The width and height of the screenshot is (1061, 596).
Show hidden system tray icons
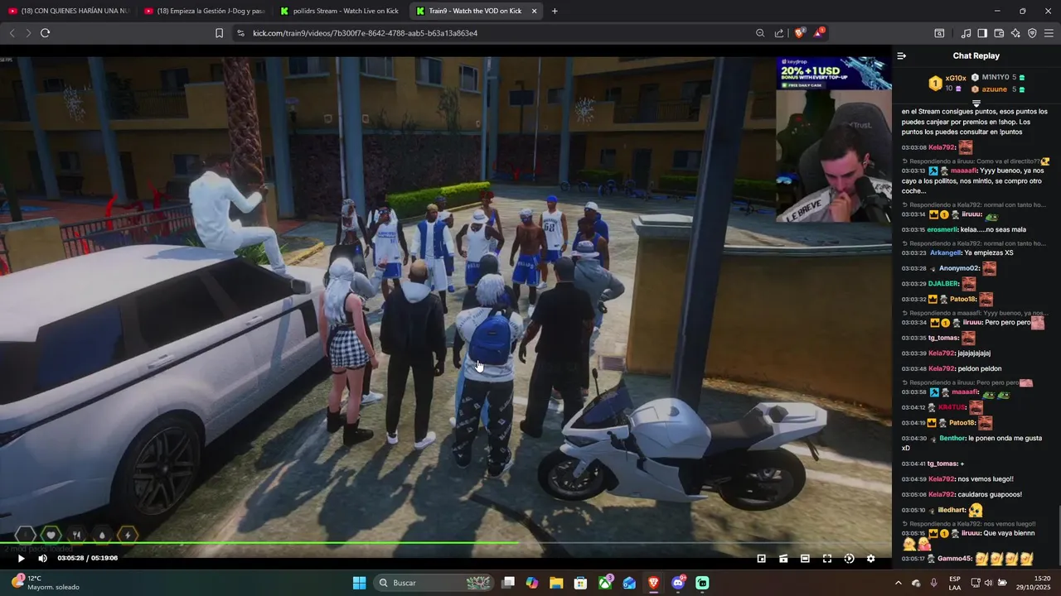click(898, 583)
